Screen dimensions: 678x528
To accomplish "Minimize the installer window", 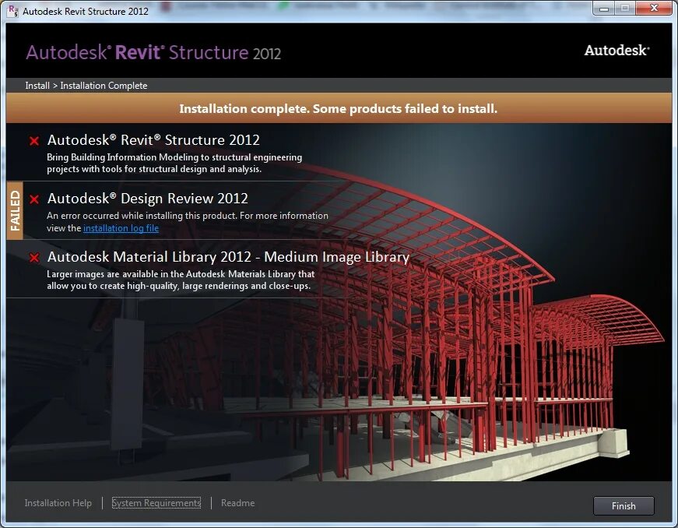I will (x=604, y=9).
